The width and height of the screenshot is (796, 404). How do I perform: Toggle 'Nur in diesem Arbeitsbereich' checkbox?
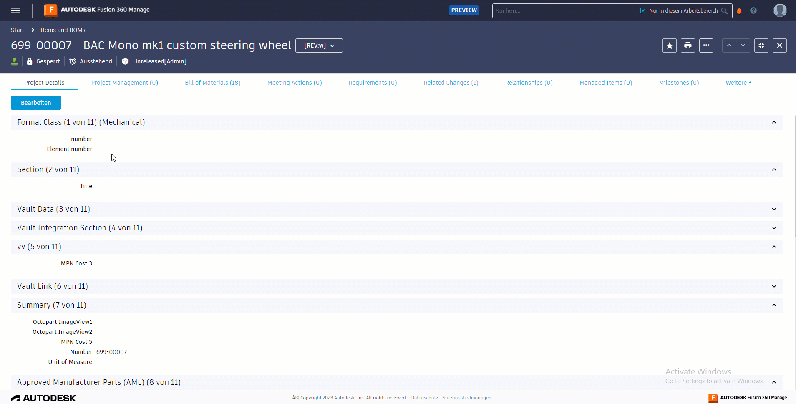(643, 10)
